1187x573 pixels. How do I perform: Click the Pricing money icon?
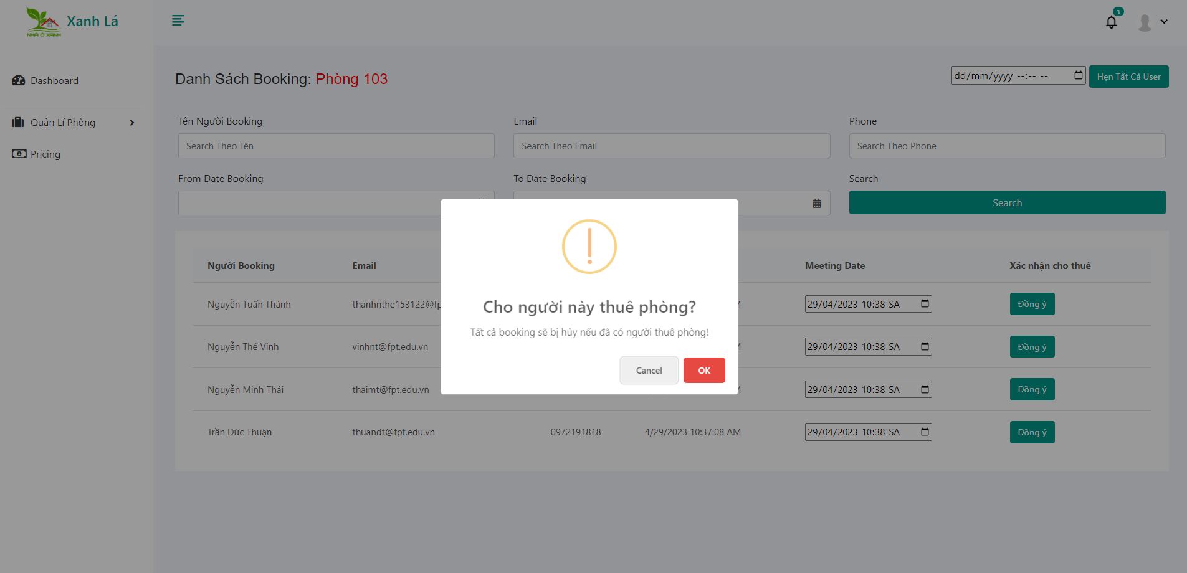click(18, 153)
